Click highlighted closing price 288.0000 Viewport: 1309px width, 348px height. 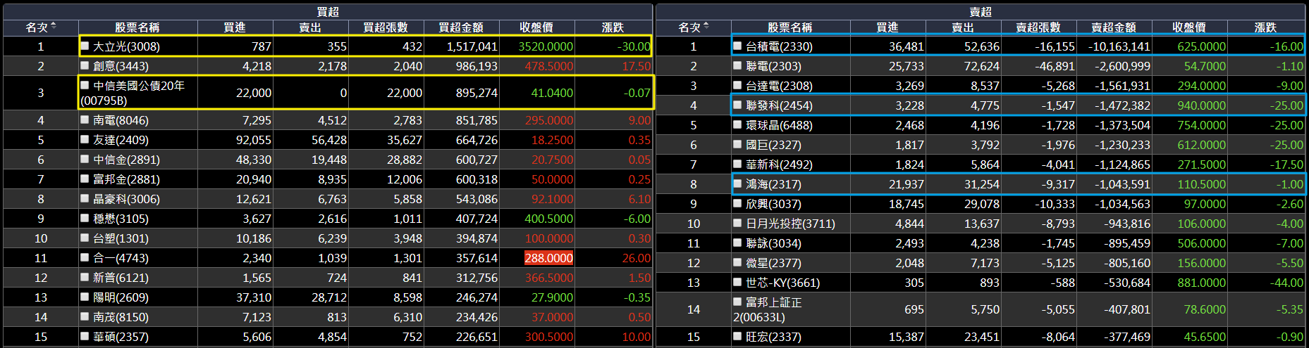click(x=549, y=258)
